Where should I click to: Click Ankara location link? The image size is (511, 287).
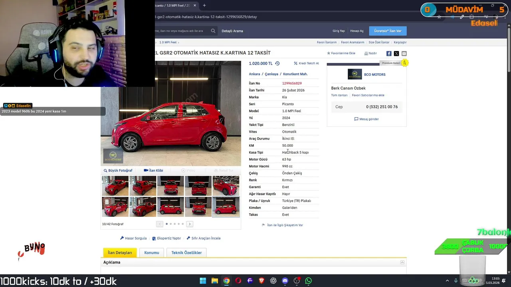(x=254, y=74)
